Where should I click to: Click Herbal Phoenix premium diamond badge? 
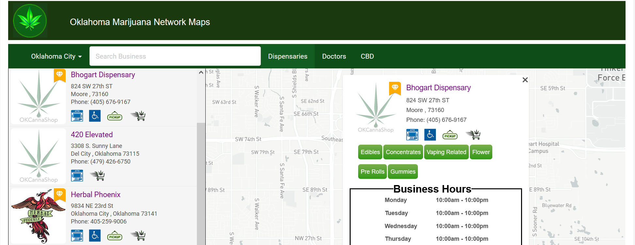pyautogui.click(x=59, y=195)
